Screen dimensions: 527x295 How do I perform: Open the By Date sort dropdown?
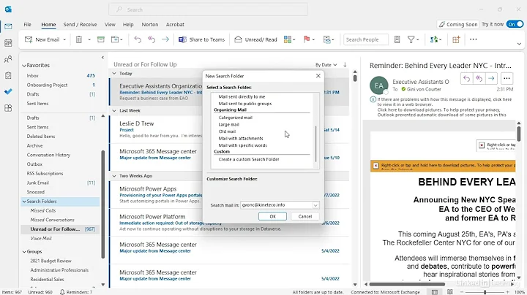326,65
